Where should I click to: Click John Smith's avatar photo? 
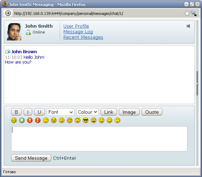(x=14, y=32)
